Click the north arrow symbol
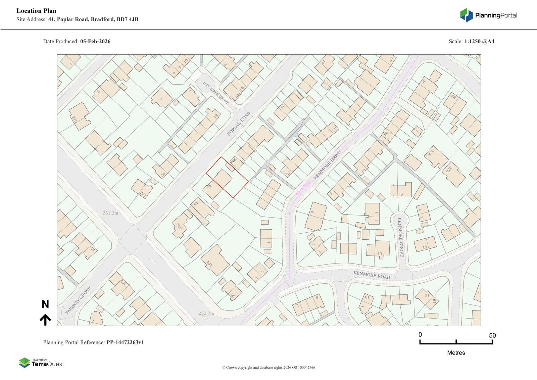Viewport: 537px width, 380px height. (x=45, y=320)
